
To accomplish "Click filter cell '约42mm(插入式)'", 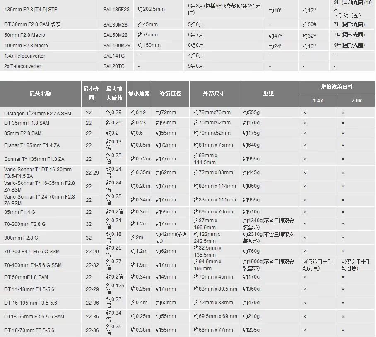I will click(x=171, y=238).
